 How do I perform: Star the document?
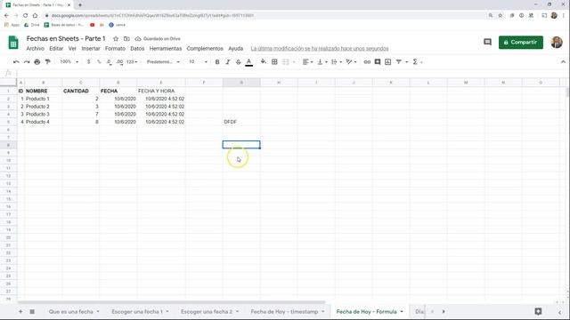(116, 39)
